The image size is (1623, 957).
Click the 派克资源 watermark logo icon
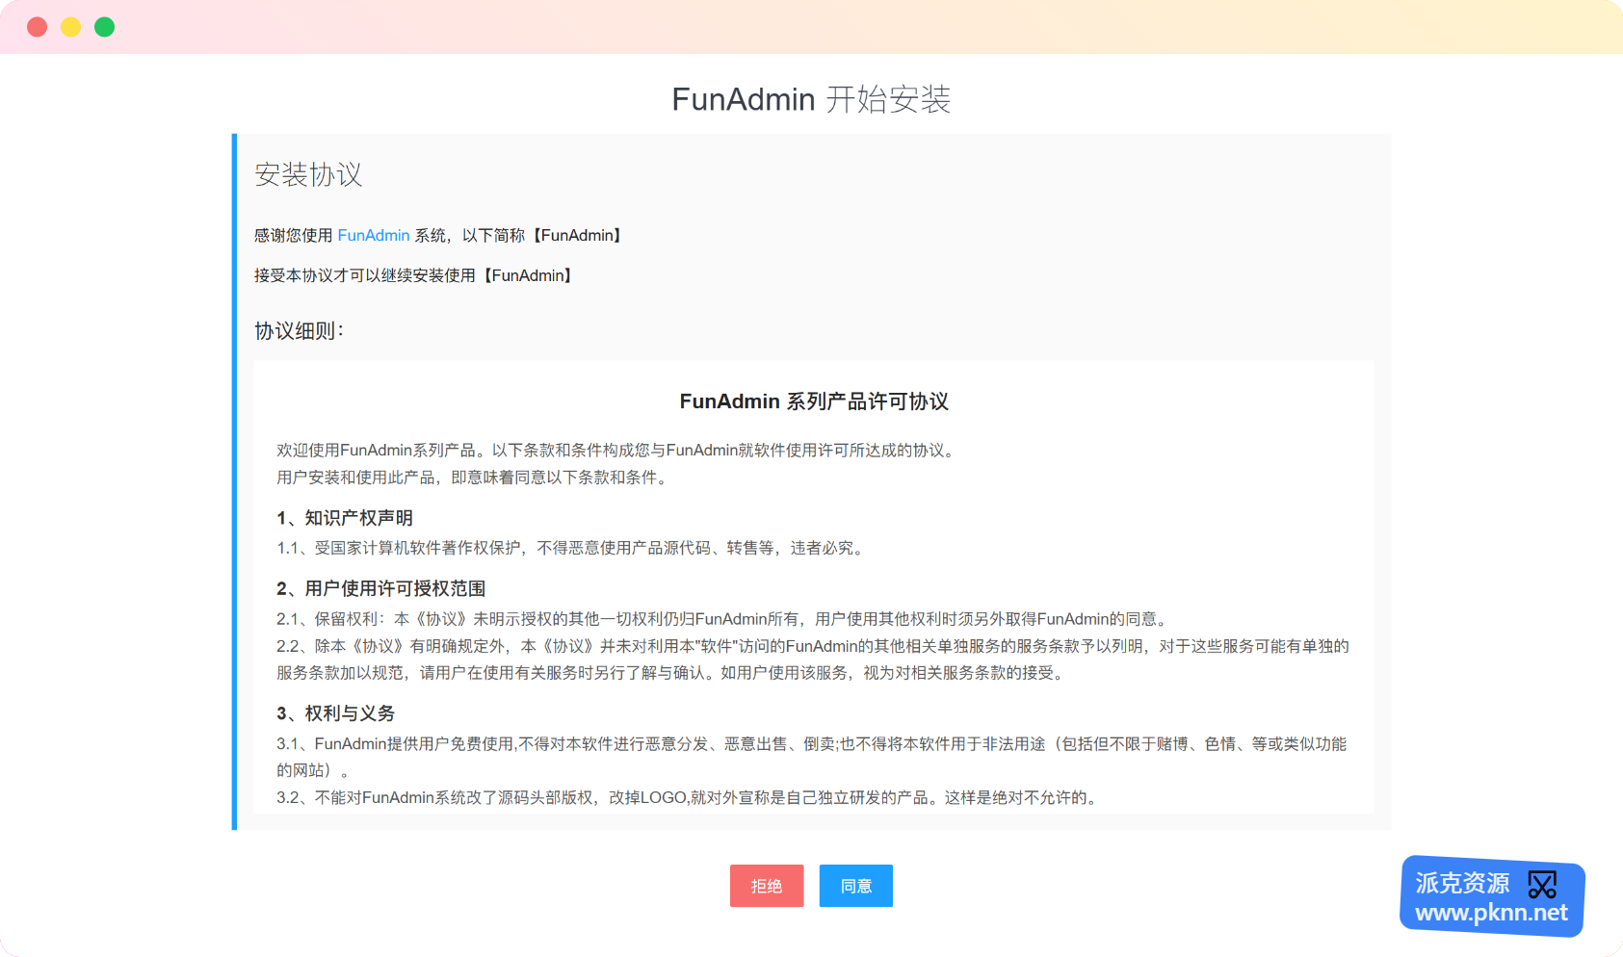pos(1542,884)
